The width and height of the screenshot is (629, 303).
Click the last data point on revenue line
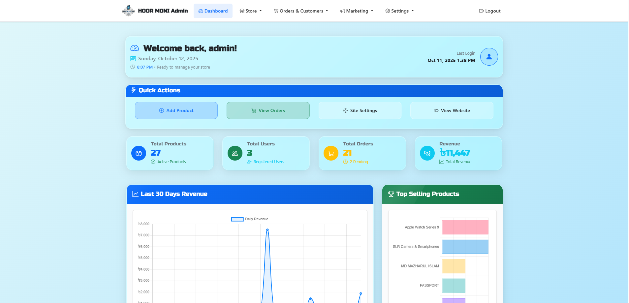click(361, 293)
